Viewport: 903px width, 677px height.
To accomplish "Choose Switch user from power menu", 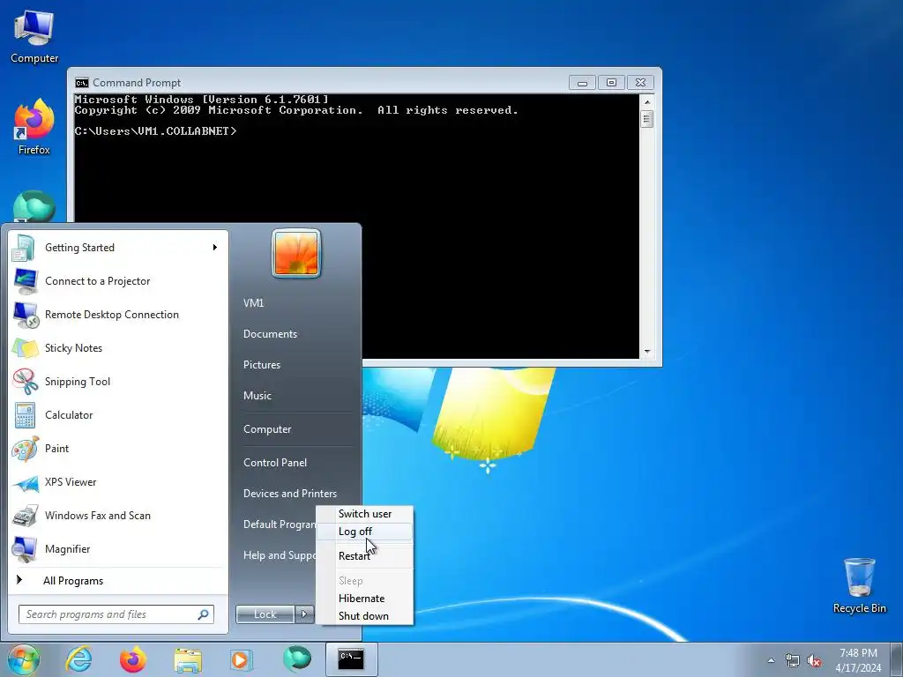I will point(364,514).
